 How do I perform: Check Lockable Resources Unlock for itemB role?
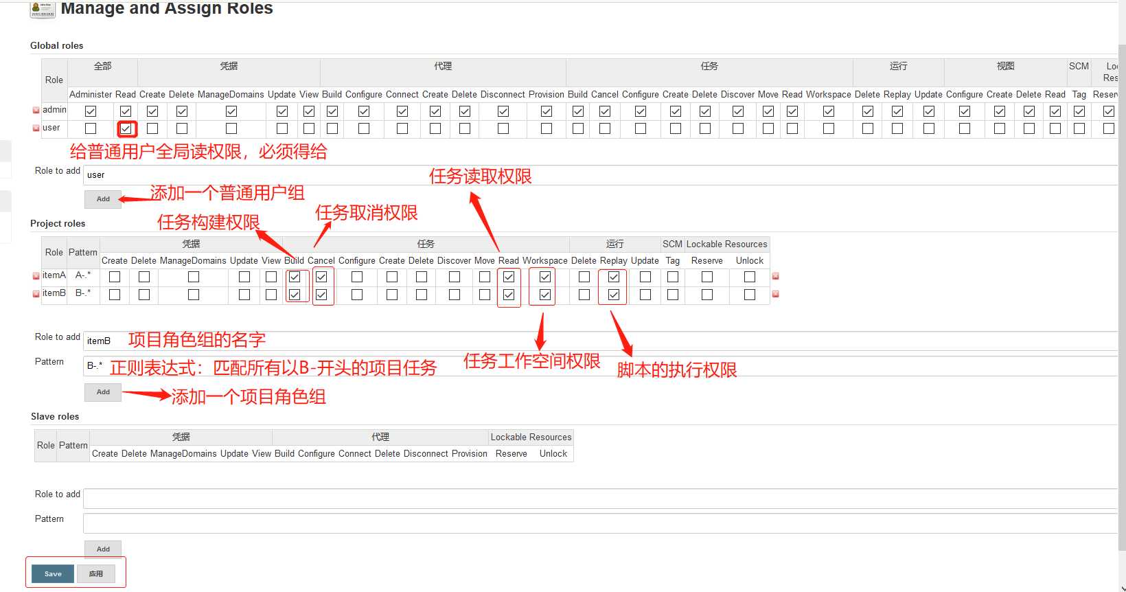coord(750,295)
